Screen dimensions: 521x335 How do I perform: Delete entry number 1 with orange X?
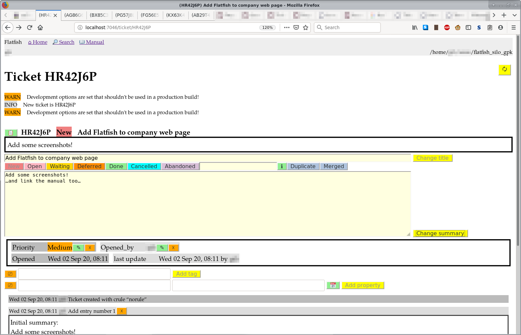[122, 311]
